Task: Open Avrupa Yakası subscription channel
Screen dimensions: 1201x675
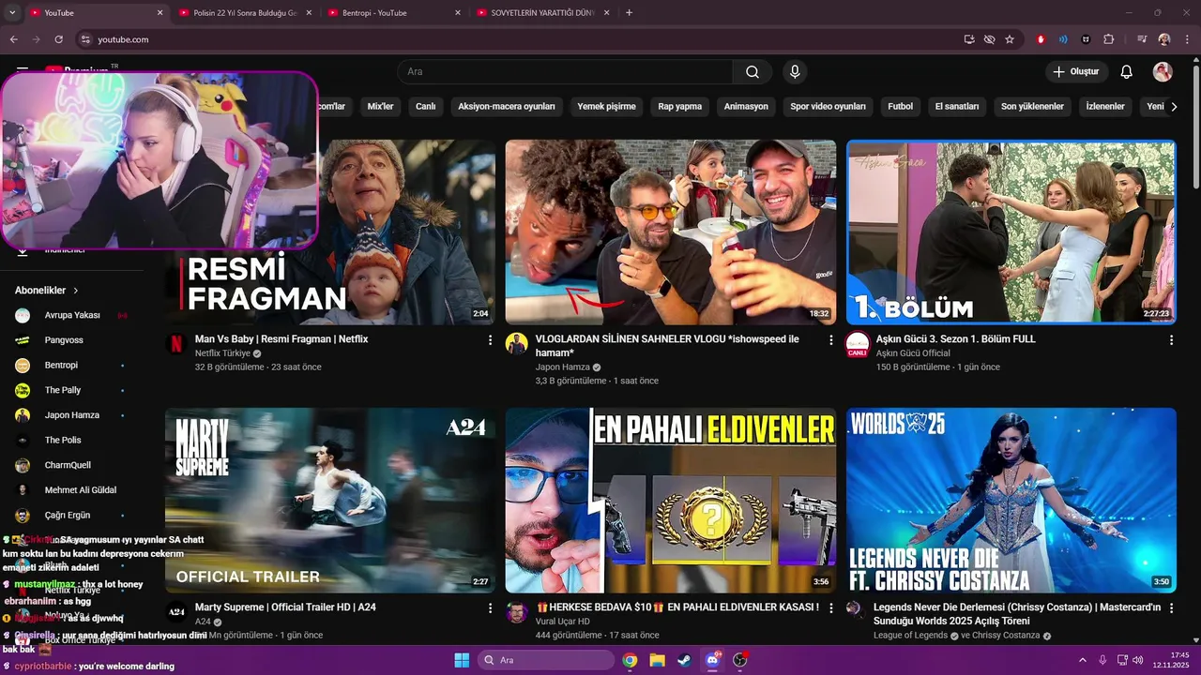Action: tap(71, 316)
